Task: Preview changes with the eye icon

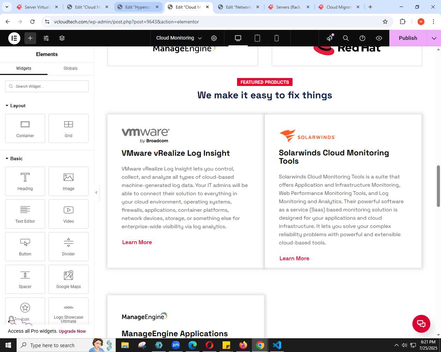Action: click(x=379, y=38)
